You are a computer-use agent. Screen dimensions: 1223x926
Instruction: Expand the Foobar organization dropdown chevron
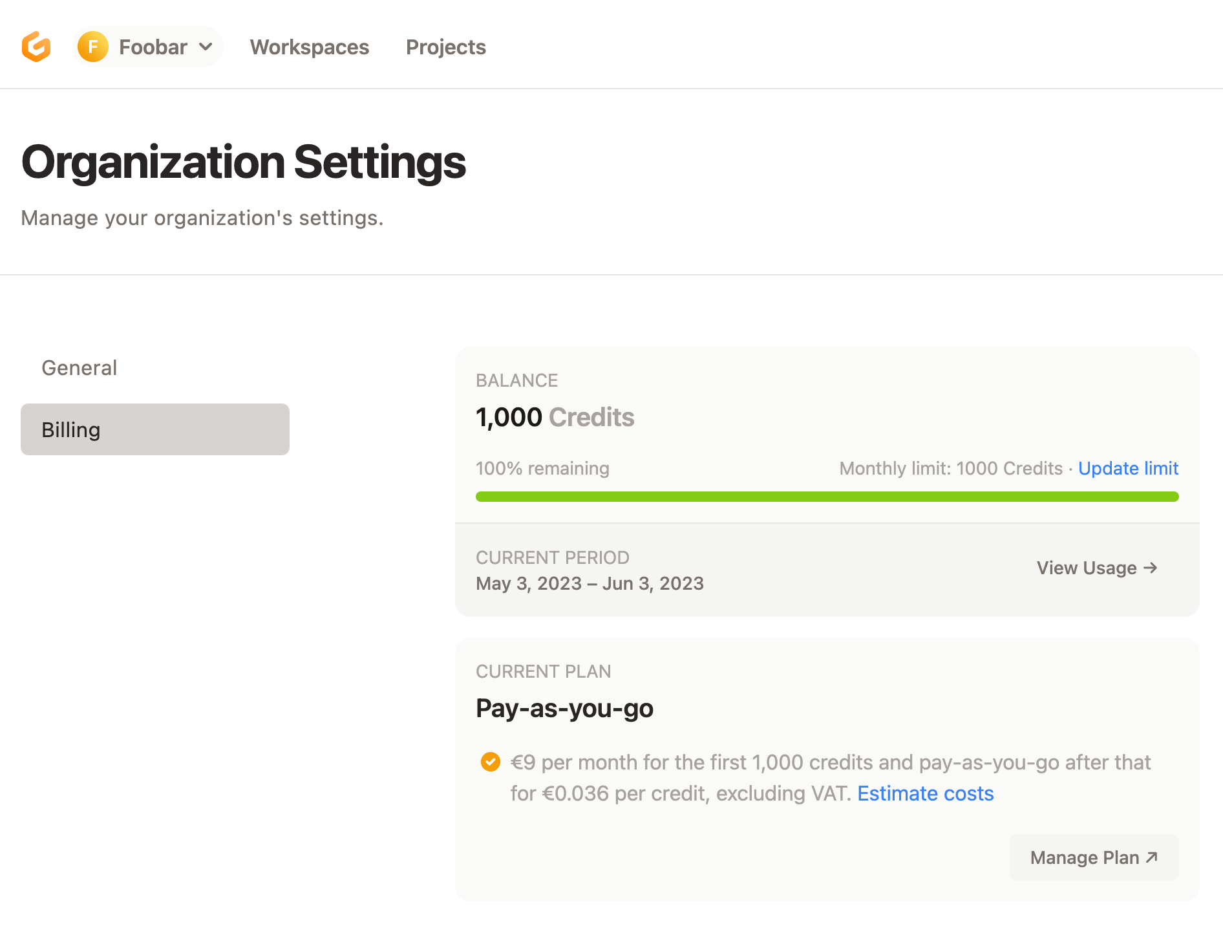click(206, 47)
